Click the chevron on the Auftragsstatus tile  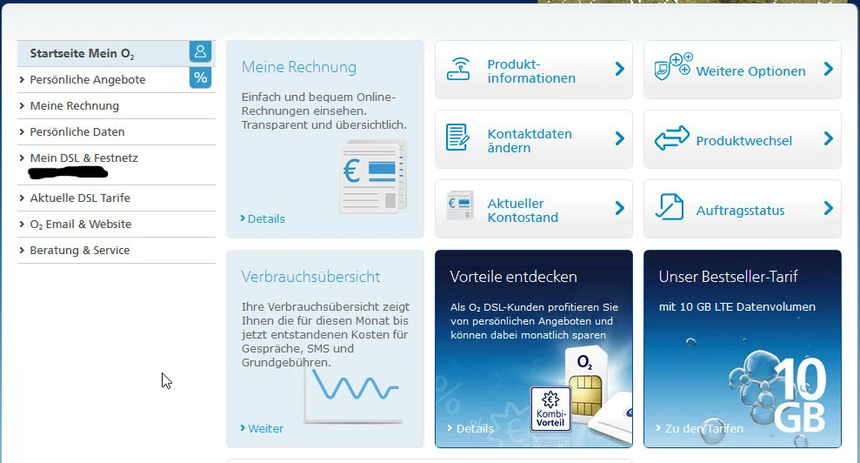pyautogui.click(x=828, y=208)
